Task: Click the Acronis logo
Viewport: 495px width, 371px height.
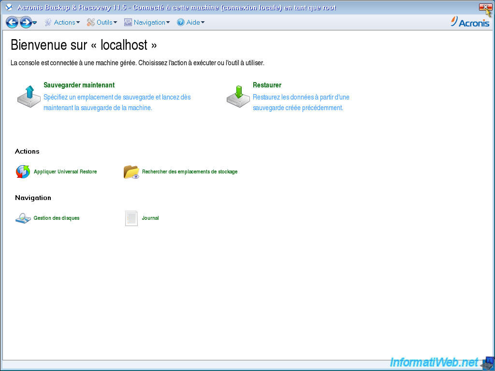Action: (x=470, y=22)
